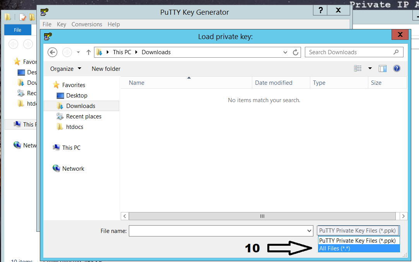Click the change view icon
This screenshot has height=262, width=419.
pos(358,68)
